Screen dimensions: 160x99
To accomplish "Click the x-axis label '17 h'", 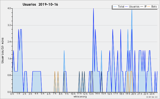I will click(x=115, y=94).
